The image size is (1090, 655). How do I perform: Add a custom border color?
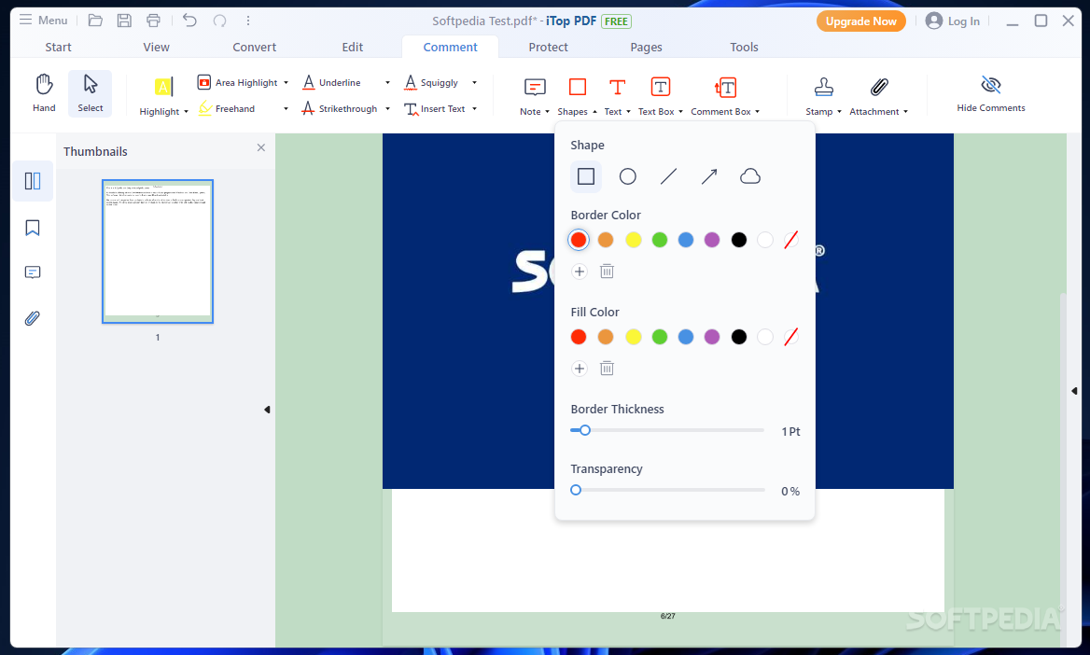pos(579,272)
